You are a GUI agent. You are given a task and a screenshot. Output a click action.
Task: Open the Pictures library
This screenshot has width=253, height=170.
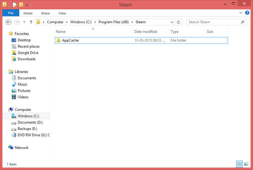point(24,91)
